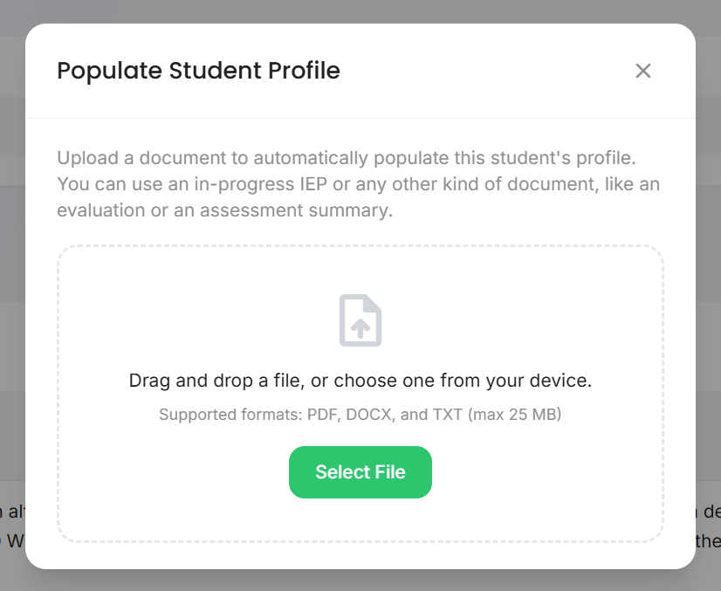Click the word DOCX in supported formats
The height and width of the screenshot is (591, 721).
coord(368,415)
